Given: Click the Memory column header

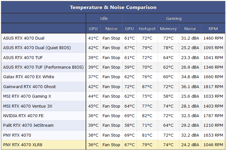Looking at the screenshot, I should 168,29.
